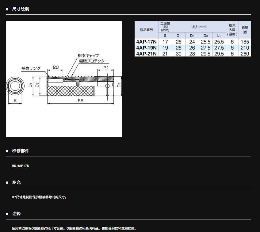Click the 85 overall length dimension in the diagram

[x=80, y=101]
